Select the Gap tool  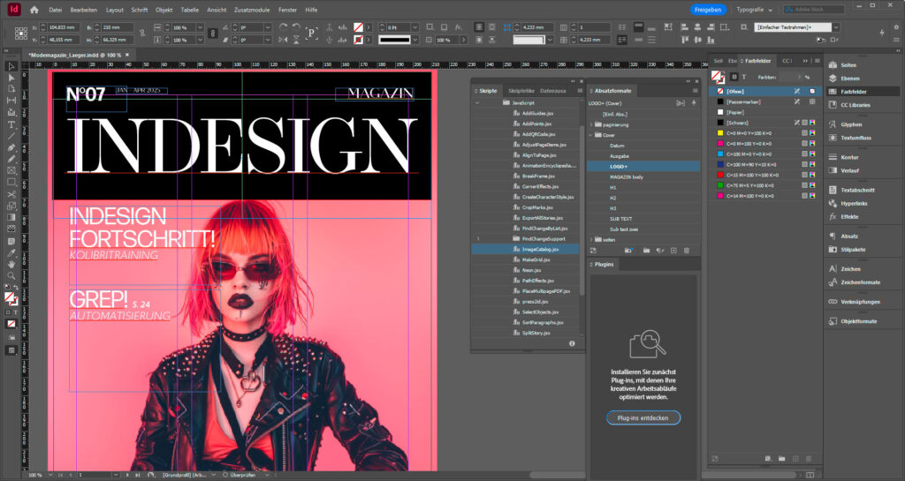[11, 101]
